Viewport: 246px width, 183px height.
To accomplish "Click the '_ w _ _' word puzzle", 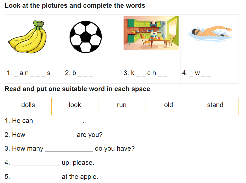I will click(x=200, y=73).
